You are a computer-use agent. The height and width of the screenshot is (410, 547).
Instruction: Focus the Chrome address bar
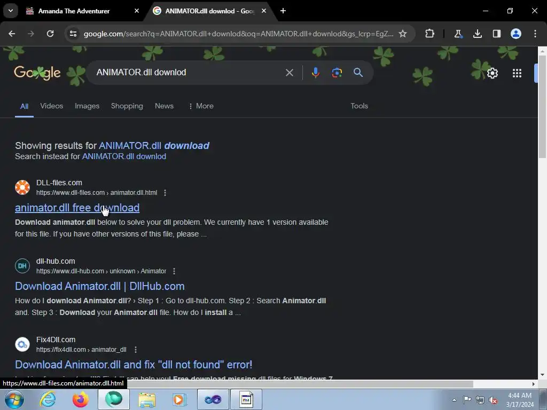[239, 34]
